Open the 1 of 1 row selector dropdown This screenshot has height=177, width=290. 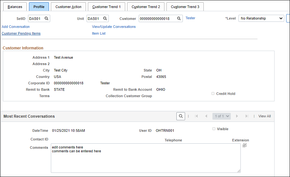(221, 116)
